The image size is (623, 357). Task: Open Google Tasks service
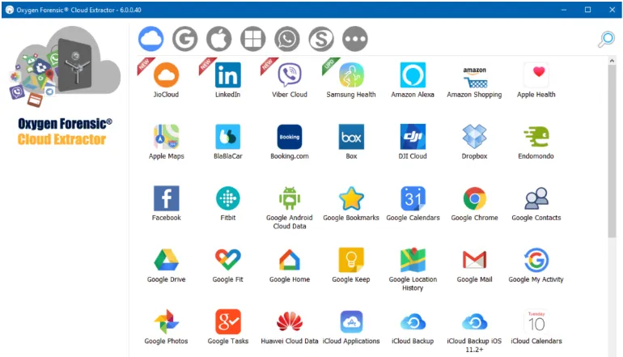tap(227, 326)
